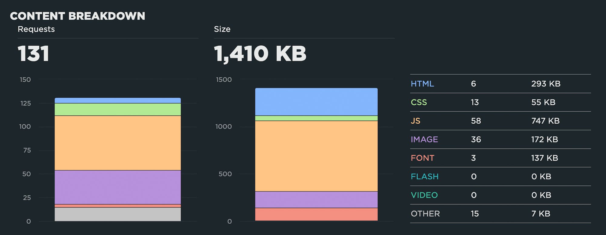The height and width of the screenshot is (235, 606).
Task: Click the VIDEO legend label
Action: (x=424, y=195)
